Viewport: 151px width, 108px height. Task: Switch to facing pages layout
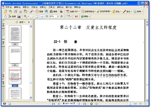click(145, 104)
